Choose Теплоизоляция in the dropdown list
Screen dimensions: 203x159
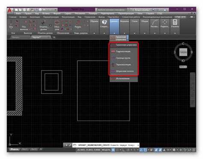[124, 65]
